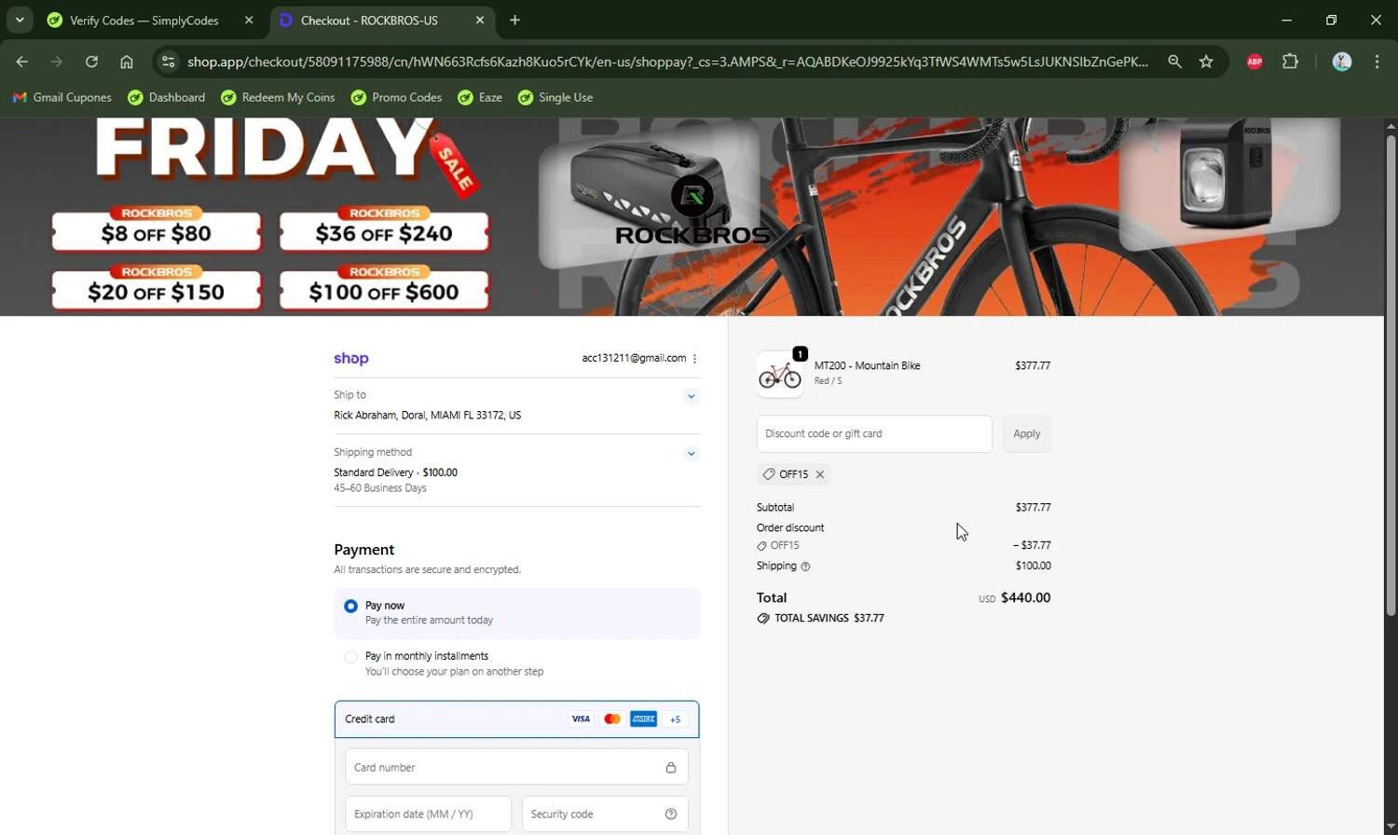
Task: Click the zoom magnifier icon in address bar
Action: pyautogui.click(x=1174, y=62)
